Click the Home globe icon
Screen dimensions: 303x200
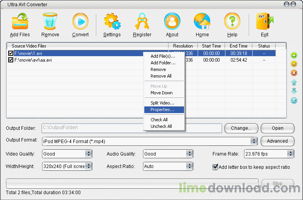click(x=202, y=22)
